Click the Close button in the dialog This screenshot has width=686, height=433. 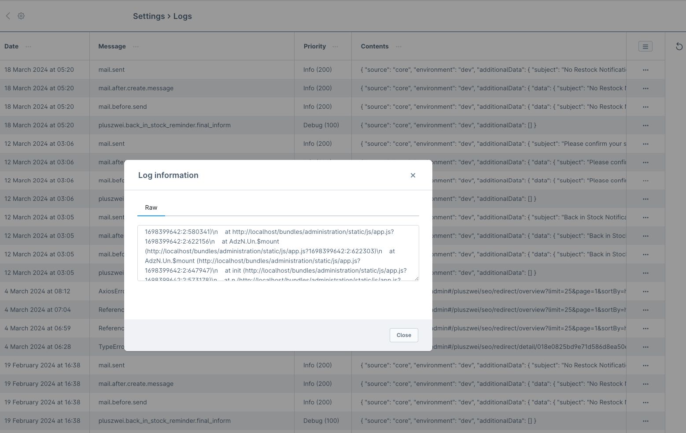click(403, 335)
